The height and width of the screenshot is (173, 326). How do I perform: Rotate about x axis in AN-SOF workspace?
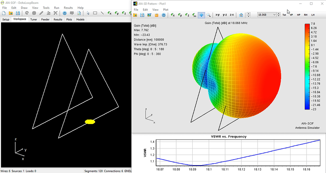click(109, 13)
